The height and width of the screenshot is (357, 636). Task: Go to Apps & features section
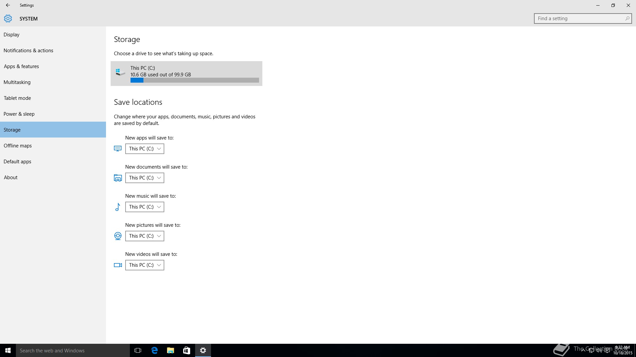(21, 66)
